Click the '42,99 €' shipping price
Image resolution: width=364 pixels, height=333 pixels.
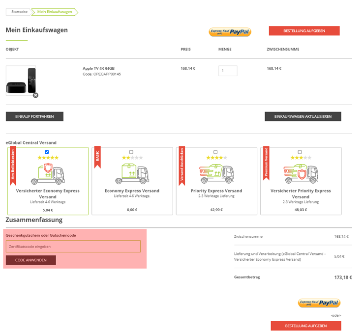tap(216, 210)
